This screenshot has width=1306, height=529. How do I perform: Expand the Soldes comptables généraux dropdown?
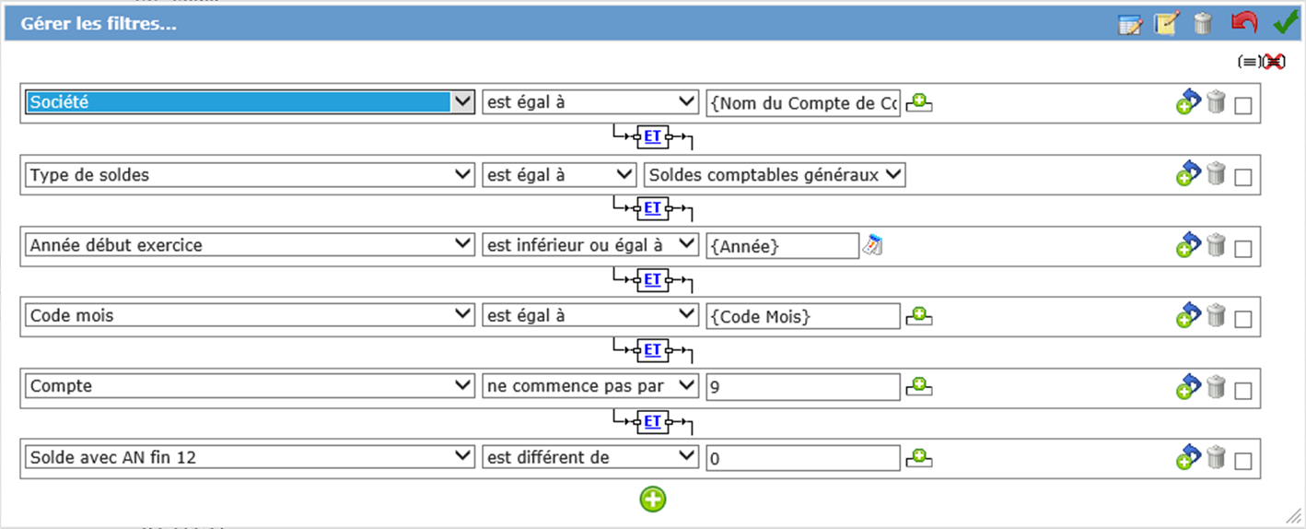pyautogui.click(x=775, y=175)
